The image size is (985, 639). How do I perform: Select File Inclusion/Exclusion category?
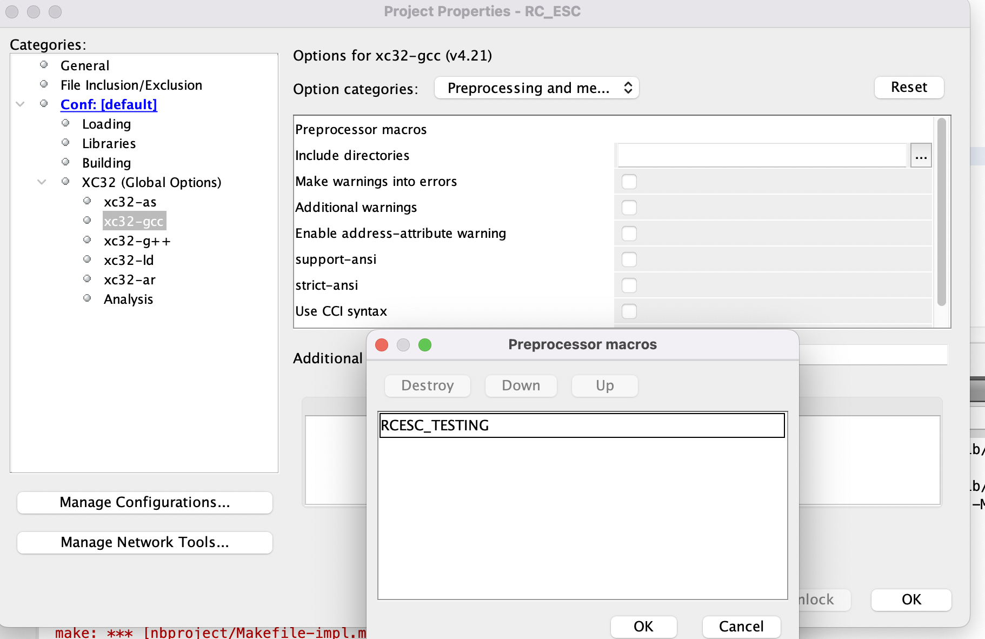click(x=131, y=85)
